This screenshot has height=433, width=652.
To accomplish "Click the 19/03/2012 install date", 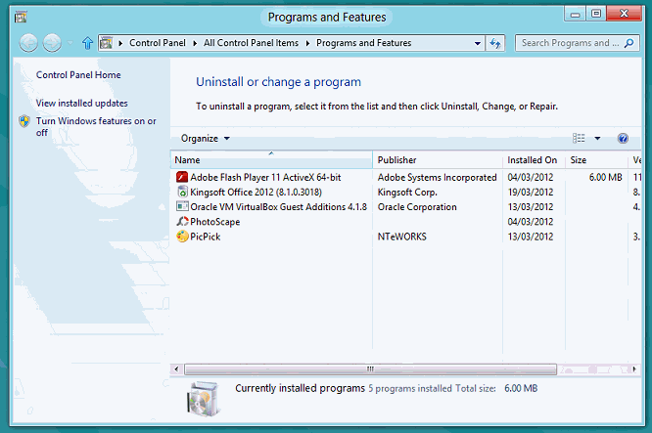I will [x=531, y=193].
